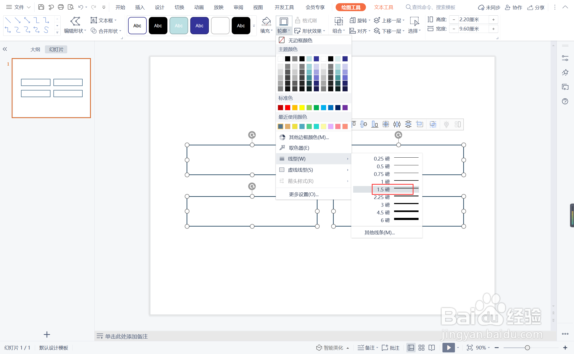Click the 协作 collaborate button
This screenshot has height=354, width=574.
tap(513, 7)
